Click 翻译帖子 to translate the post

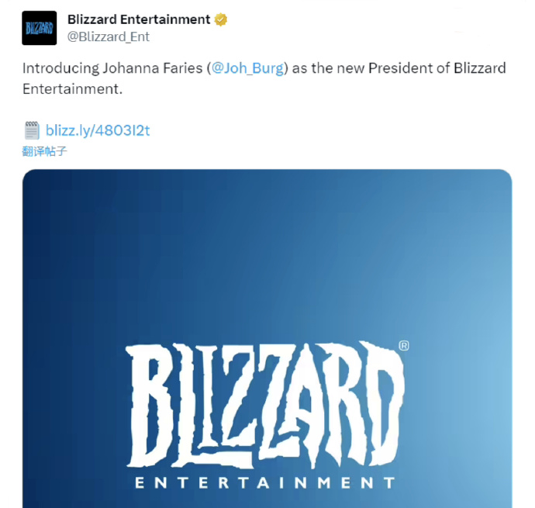click(44, 151)
